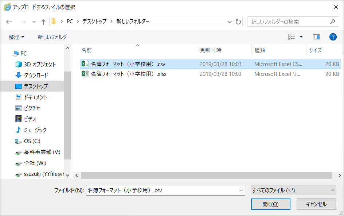The image size is (344, 216).
Task: Click the キャンセル button
Action: 316,204
